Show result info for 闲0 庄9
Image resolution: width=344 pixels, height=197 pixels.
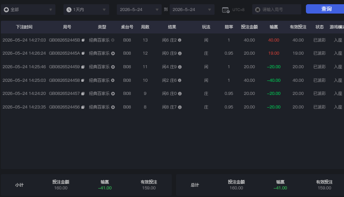pyautogui.click(x=180, y=53)
